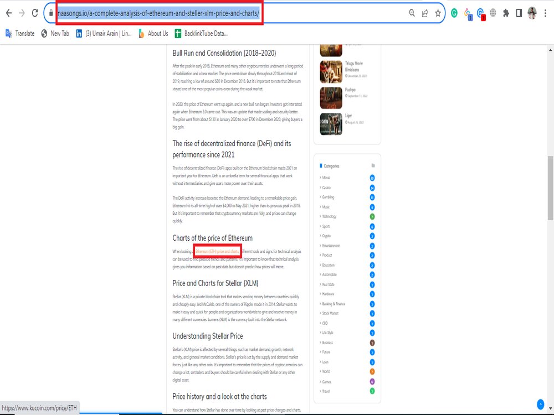
Task: Open the Umair Arain LinkedIn bookmark
Action: 104,34
